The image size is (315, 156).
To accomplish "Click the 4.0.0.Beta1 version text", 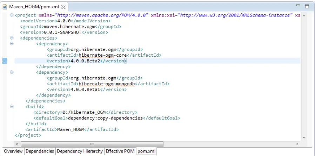I will tap(85, 90).
